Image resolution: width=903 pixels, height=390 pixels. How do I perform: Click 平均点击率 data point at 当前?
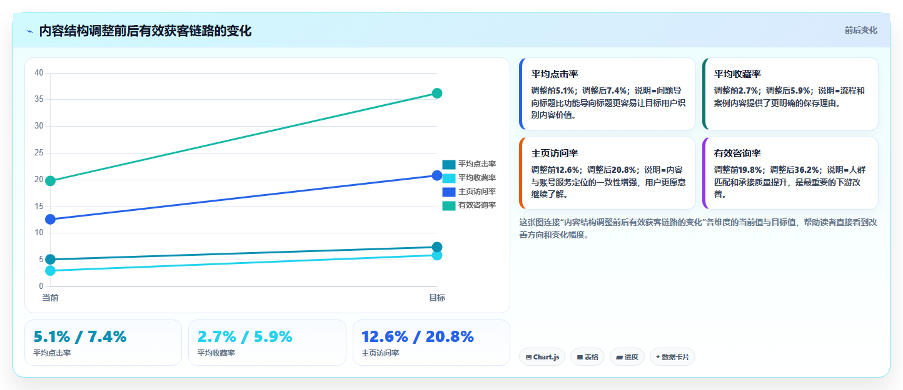51,260
